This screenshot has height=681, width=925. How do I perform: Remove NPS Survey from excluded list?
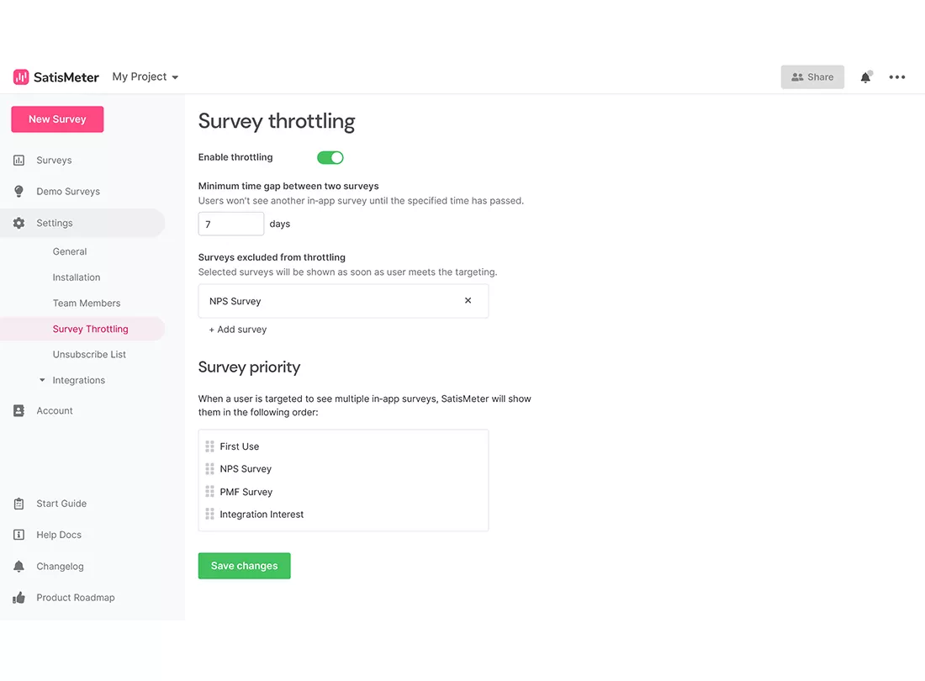pyautogui.click(x=468, y=301)
